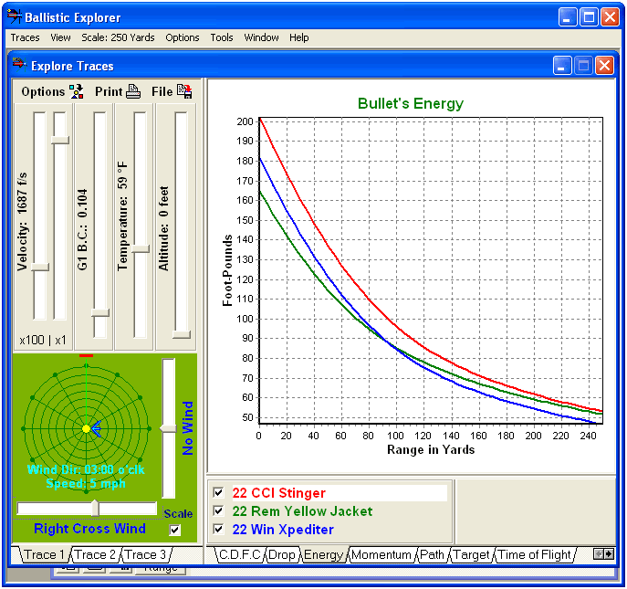The height and width of the screenshot is (589, 627).
Task: Minimize the Explore Traces child window
Action: pos(562,65)
